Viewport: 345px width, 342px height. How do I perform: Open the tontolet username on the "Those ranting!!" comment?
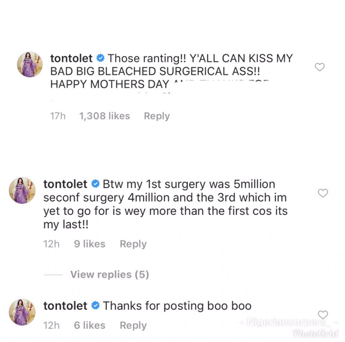(71, 58)
